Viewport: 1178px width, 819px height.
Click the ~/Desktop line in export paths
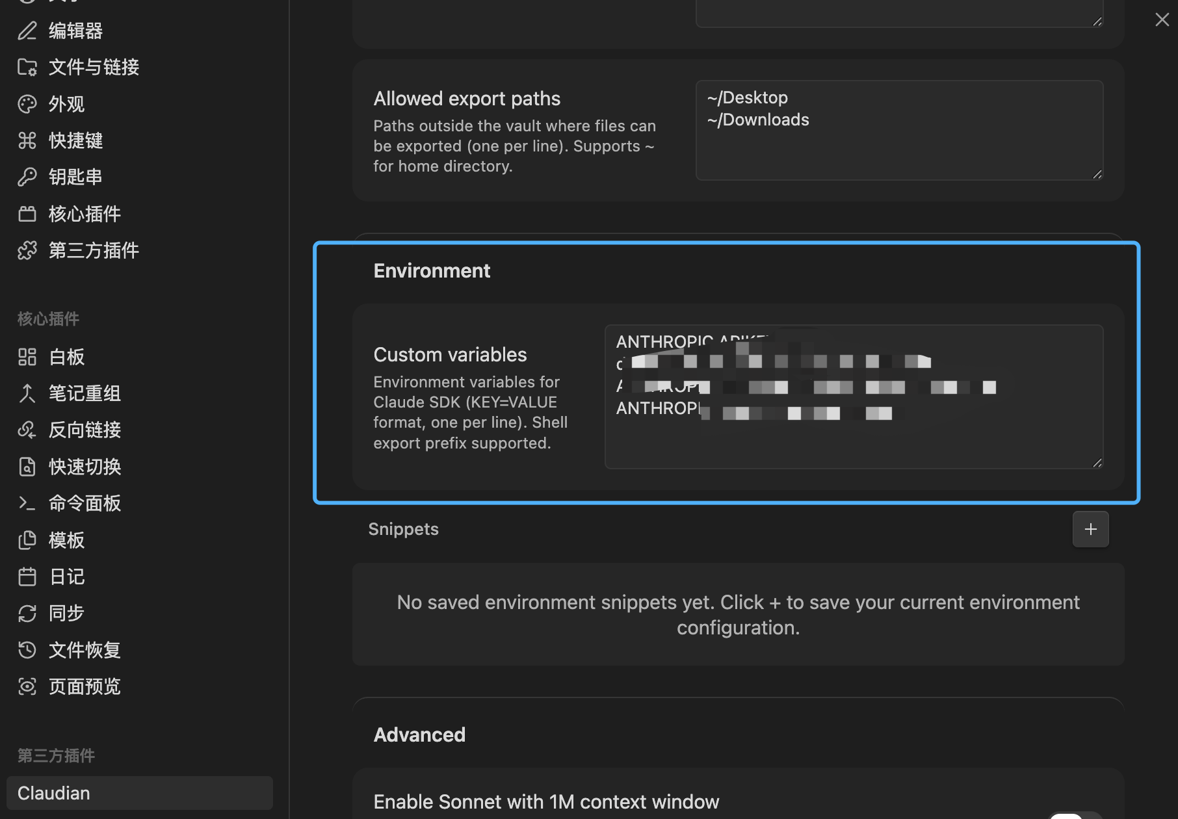(748, 97)
